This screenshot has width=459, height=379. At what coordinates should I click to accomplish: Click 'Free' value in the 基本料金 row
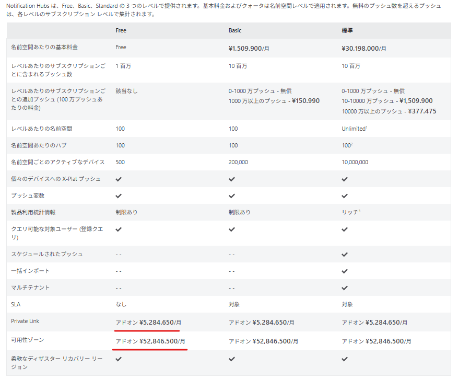point(121,47)
